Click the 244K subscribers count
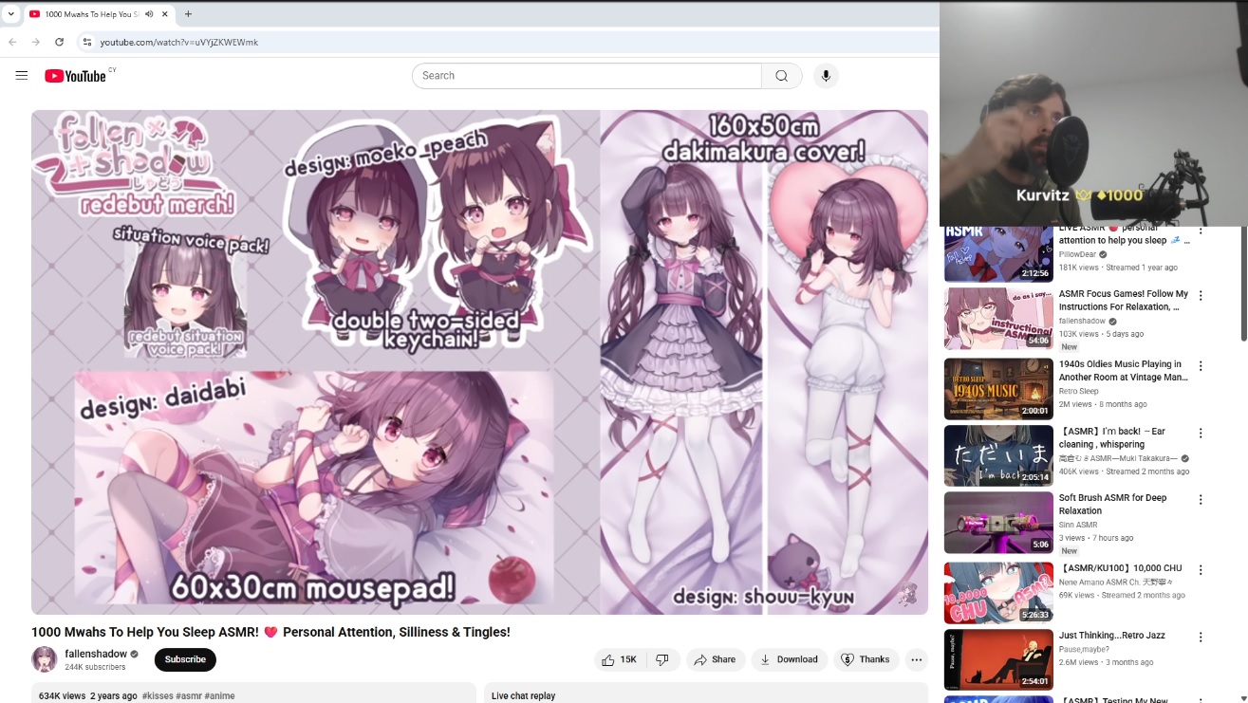This screenshot has height=703, width=1248. click(95, 668)
